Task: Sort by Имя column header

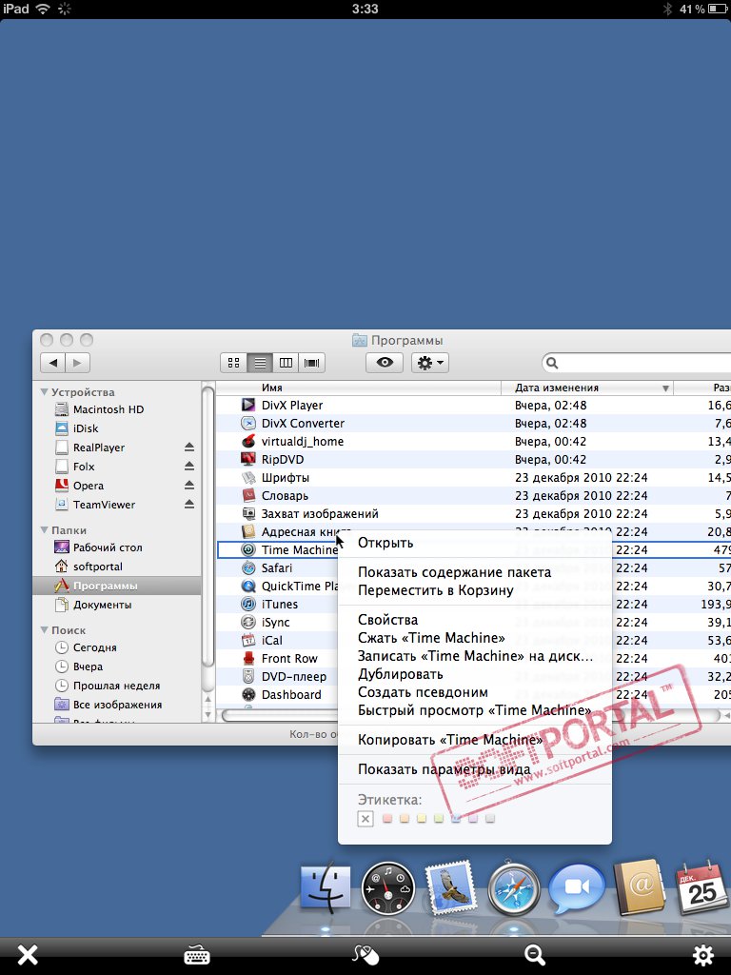Action: tap(359, 388)
